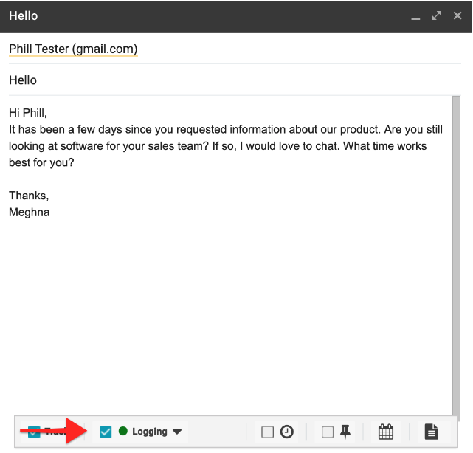Open the document templates icon
The width and height of the screenshot is (473, 453).
(x=432, y=432)
